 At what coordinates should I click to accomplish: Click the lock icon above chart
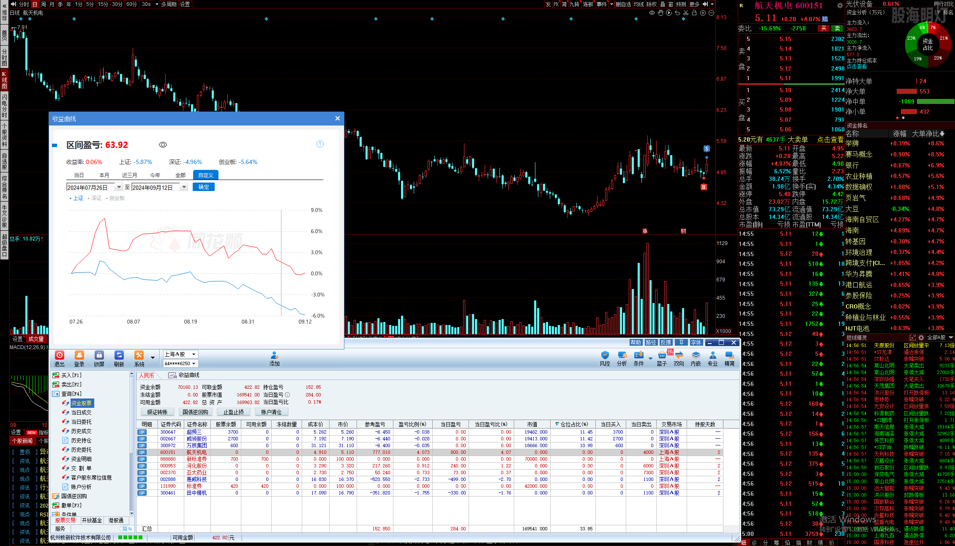point(694,13)
